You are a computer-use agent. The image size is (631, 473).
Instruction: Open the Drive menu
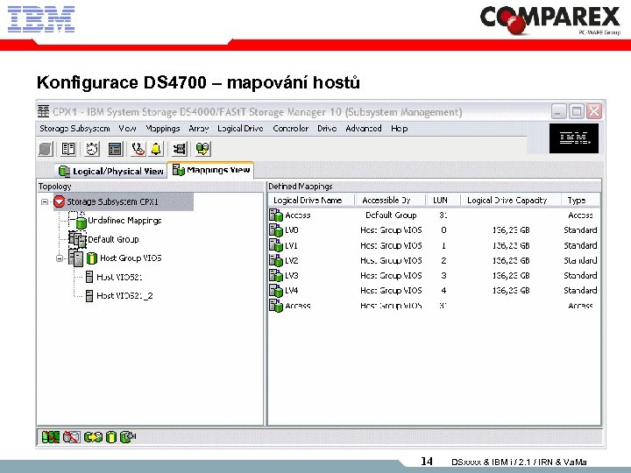[327, 129]
